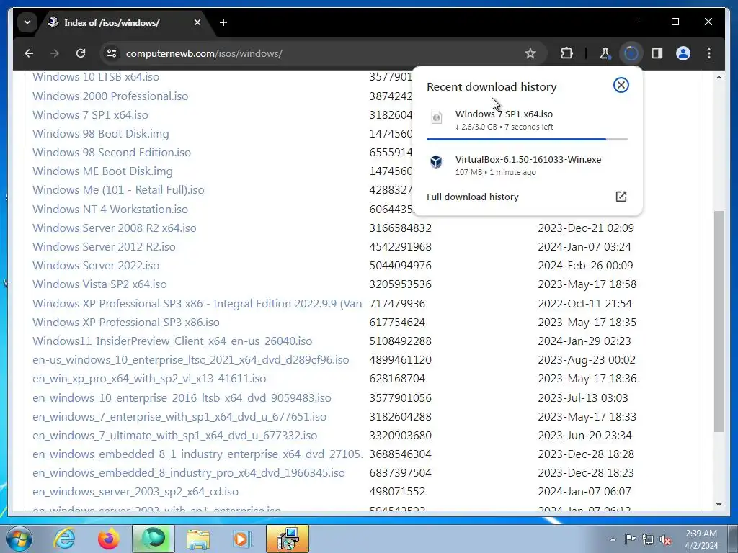Click the Windows 7 download progress bar

tap(527, 139)
